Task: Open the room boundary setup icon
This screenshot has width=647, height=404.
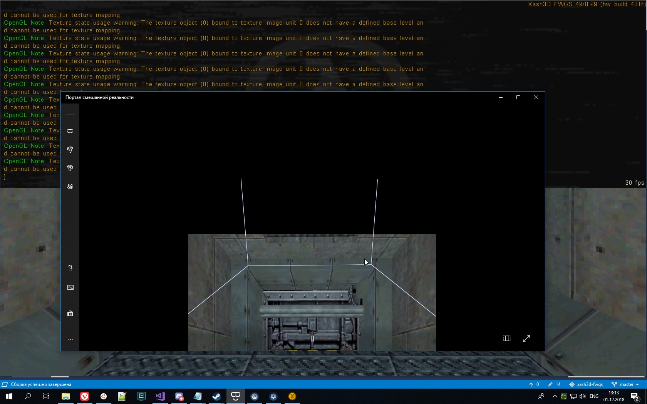Action: tap(70, 187)
